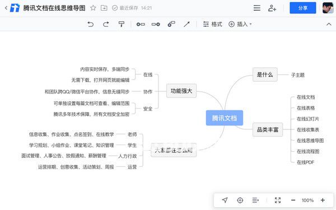This screenshot has height=210, width=336.
Task: Select the 品类丰富 topic node
Action: point(268,130)
